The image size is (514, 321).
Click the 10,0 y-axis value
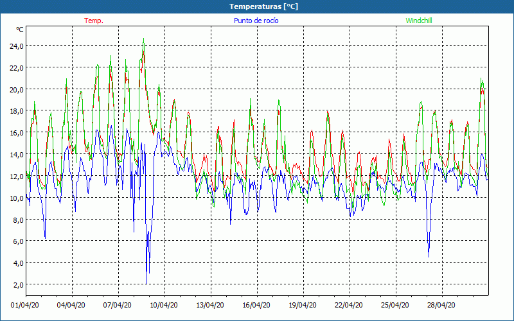[17, 198]
